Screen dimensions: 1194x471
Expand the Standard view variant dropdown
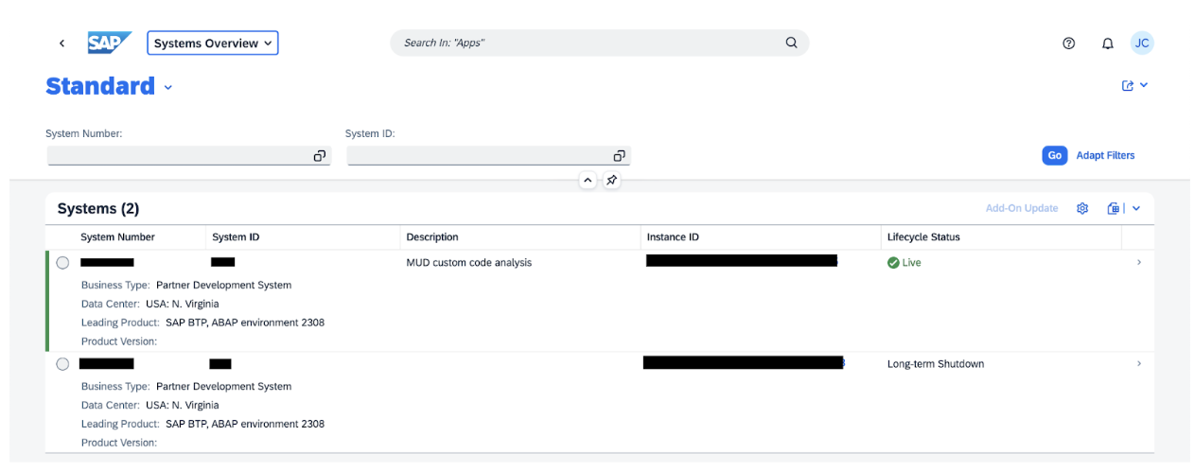pyautogui.click(x=168, y=87)
